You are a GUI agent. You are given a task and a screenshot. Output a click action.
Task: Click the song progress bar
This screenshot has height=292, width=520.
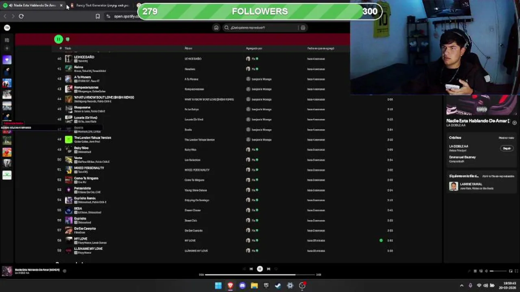pos(260,275)
